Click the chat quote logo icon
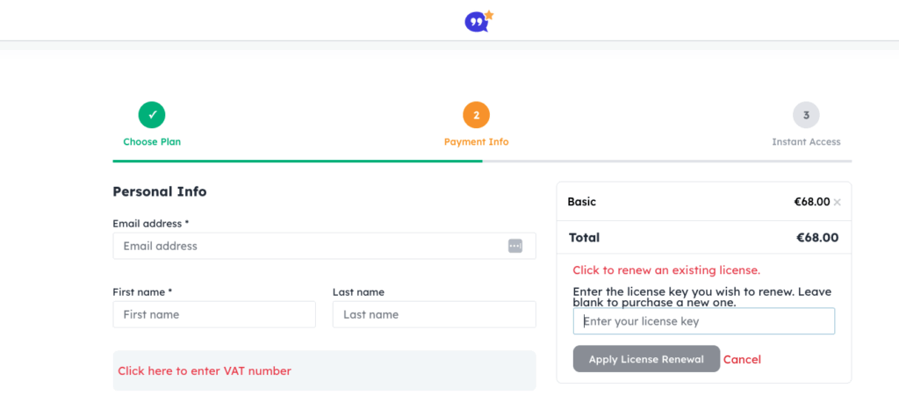The width and height of the screenshot is (899, 395). (x=478, y=21)
